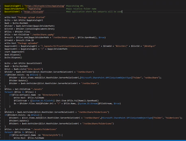Open the https://klstsp16/sites/AppCatalog URL string

coord(44,6)
